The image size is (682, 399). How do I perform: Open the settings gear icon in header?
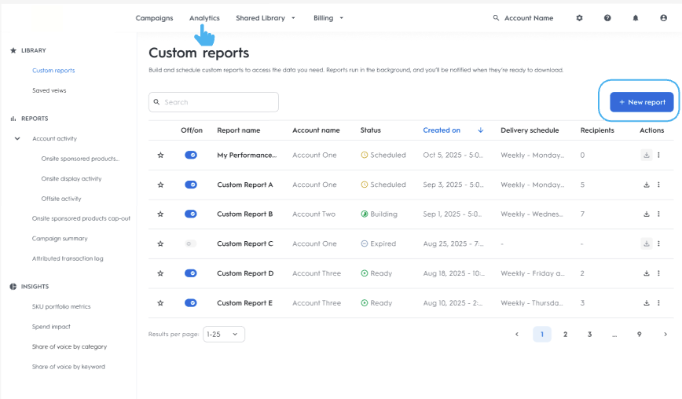[x=579, y=18]
